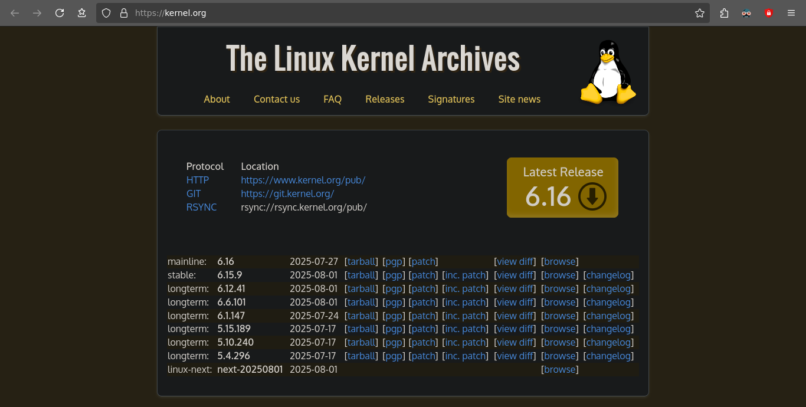
Task: View diff for longterm 6.12.41
Action: coord(515,288)
